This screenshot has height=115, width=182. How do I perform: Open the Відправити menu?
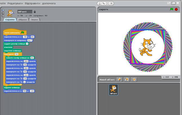[x=32, y=3]
